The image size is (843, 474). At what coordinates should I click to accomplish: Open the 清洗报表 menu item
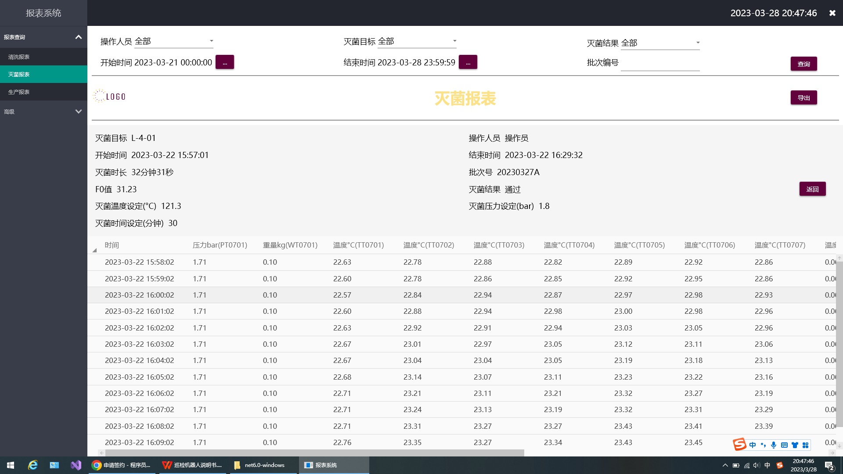43,57
